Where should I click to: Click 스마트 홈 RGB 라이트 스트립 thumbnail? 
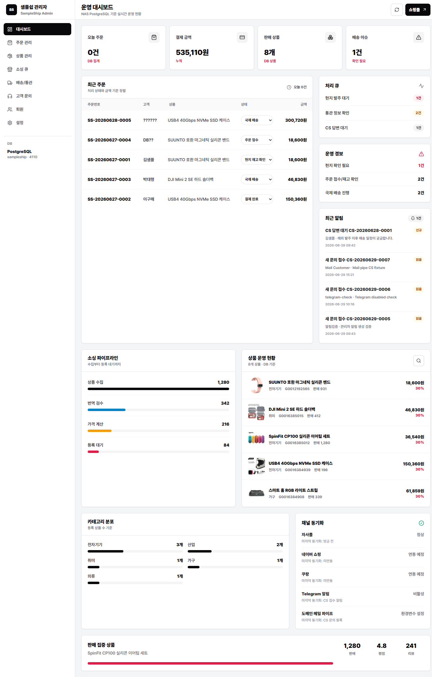(x=256, y=493)
